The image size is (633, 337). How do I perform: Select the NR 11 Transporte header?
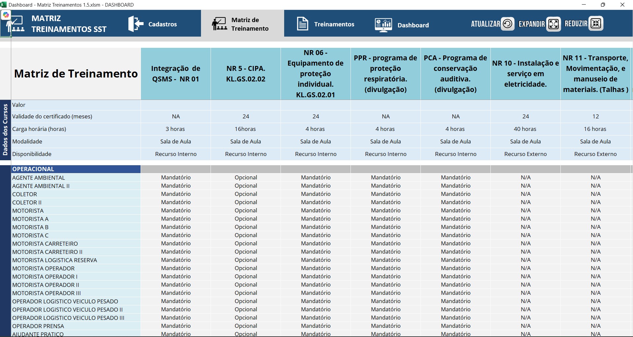pos(595,74)
